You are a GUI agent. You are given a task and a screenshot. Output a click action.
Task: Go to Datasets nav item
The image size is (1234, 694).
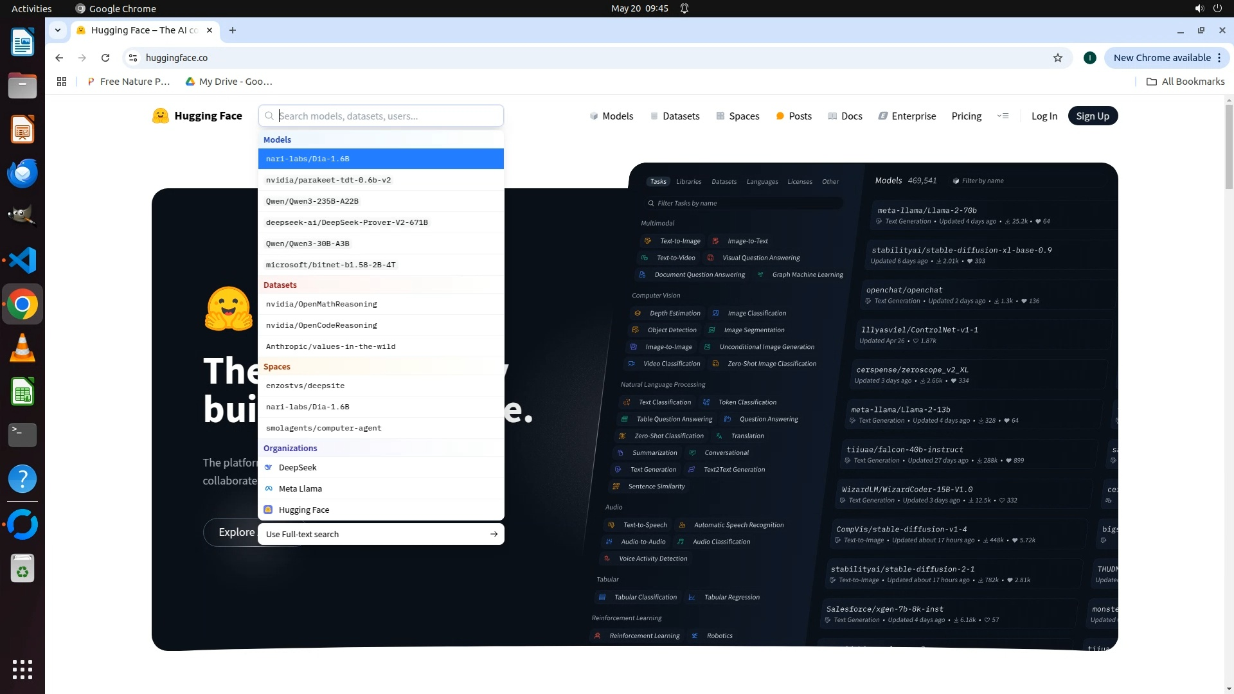click(x=674, y=116)
